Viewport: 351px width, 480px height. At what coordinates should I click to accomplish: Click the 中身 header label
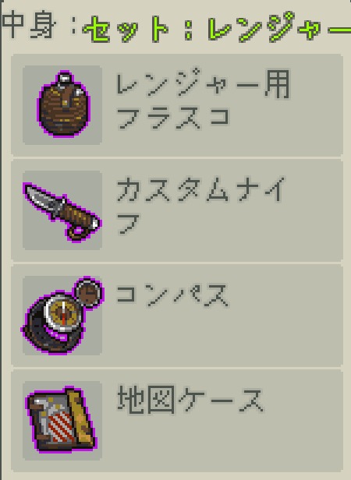[29, 25]
